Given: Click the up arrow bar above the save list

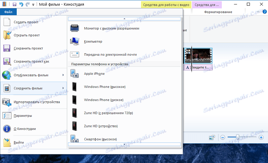Looking at the screenshot, I should (x=124, y=19).
